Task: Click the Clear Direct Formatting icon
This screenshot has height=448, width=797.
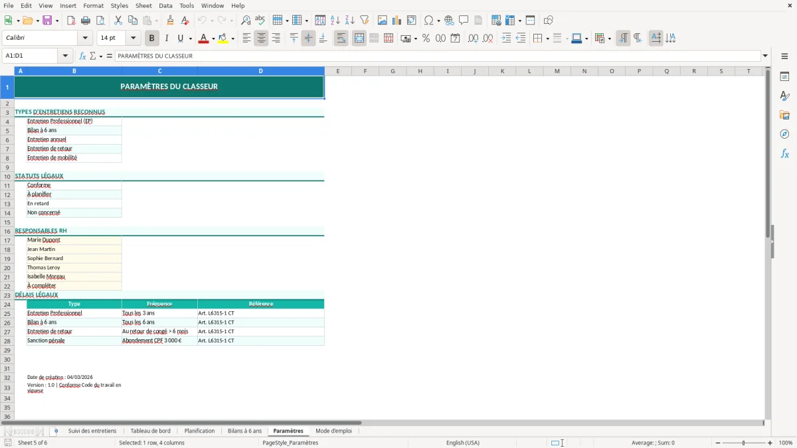Action: coord(185,21)
